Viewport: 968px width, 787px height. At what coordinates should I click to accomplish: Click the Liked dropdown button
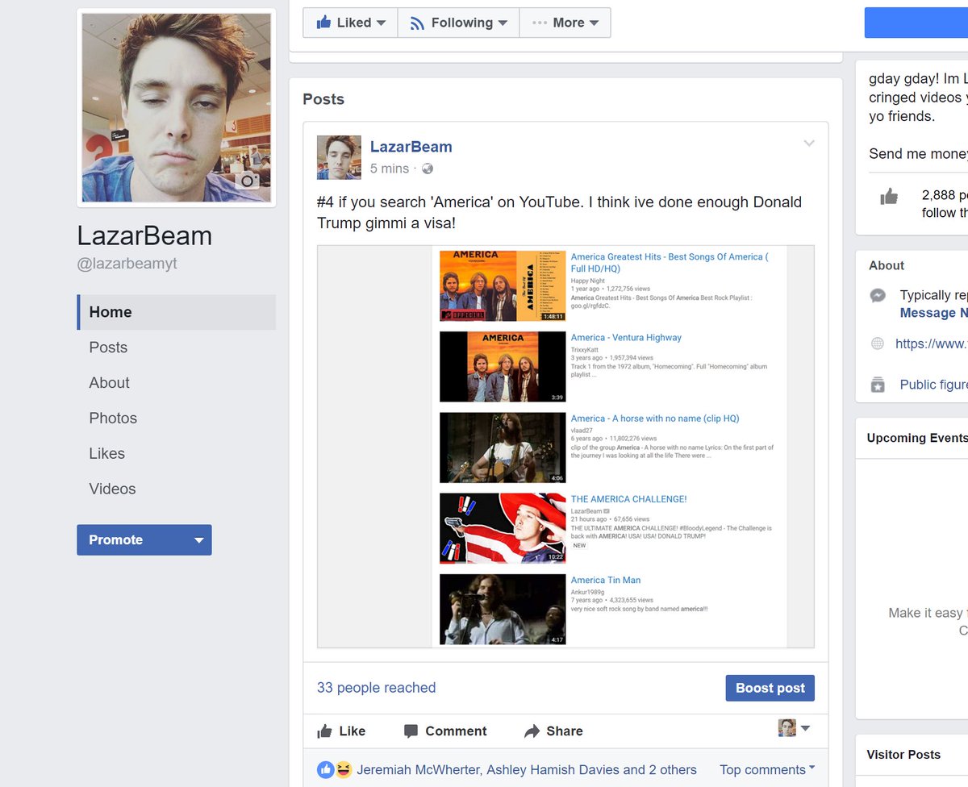coord(350,23)
